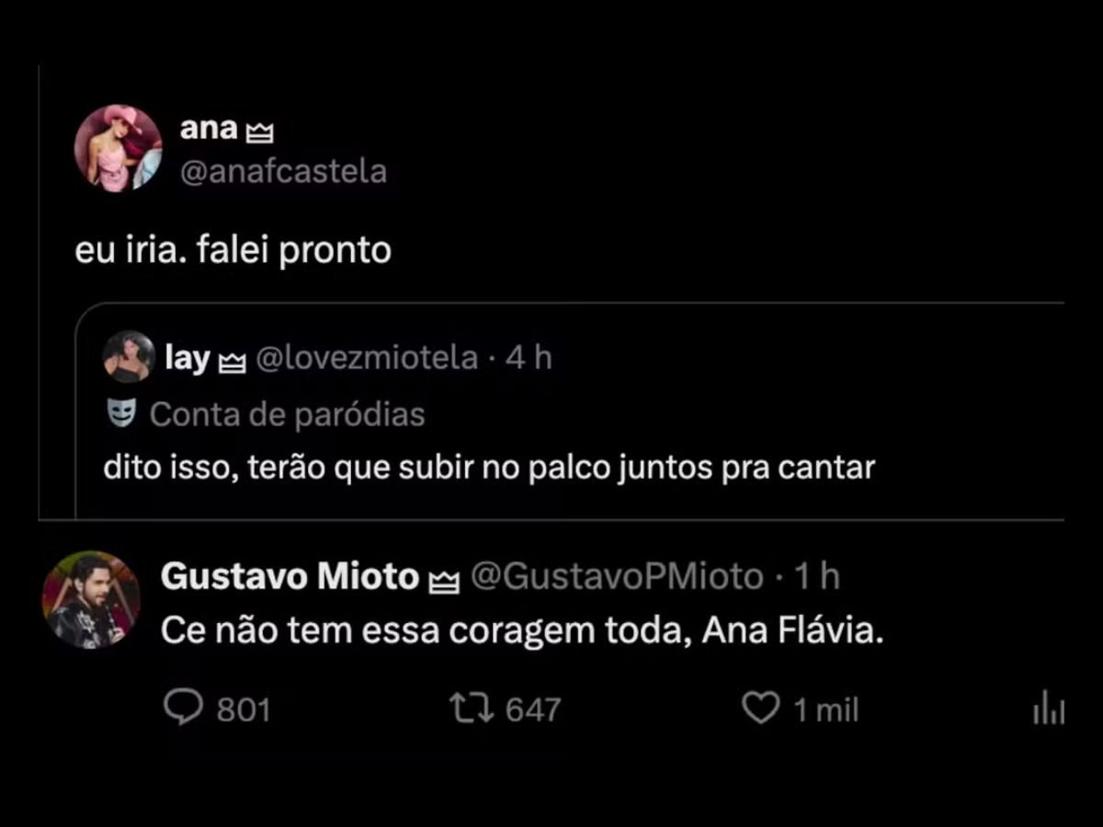This screenshot has width=1103, height=827.
Task: Open lay's small profile avatar
Action: (x=129, y=357)
